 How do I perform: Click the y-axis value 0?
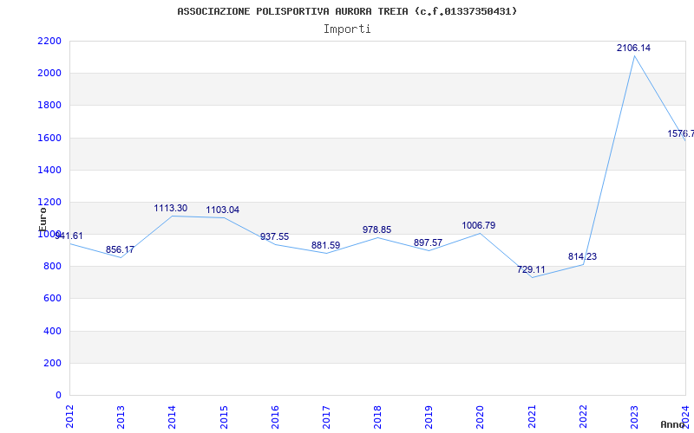58,396
